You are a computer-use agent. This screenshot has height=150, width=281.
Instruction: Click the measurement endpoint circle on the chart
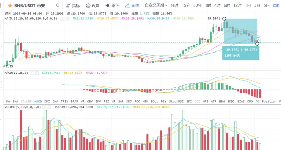257,44
